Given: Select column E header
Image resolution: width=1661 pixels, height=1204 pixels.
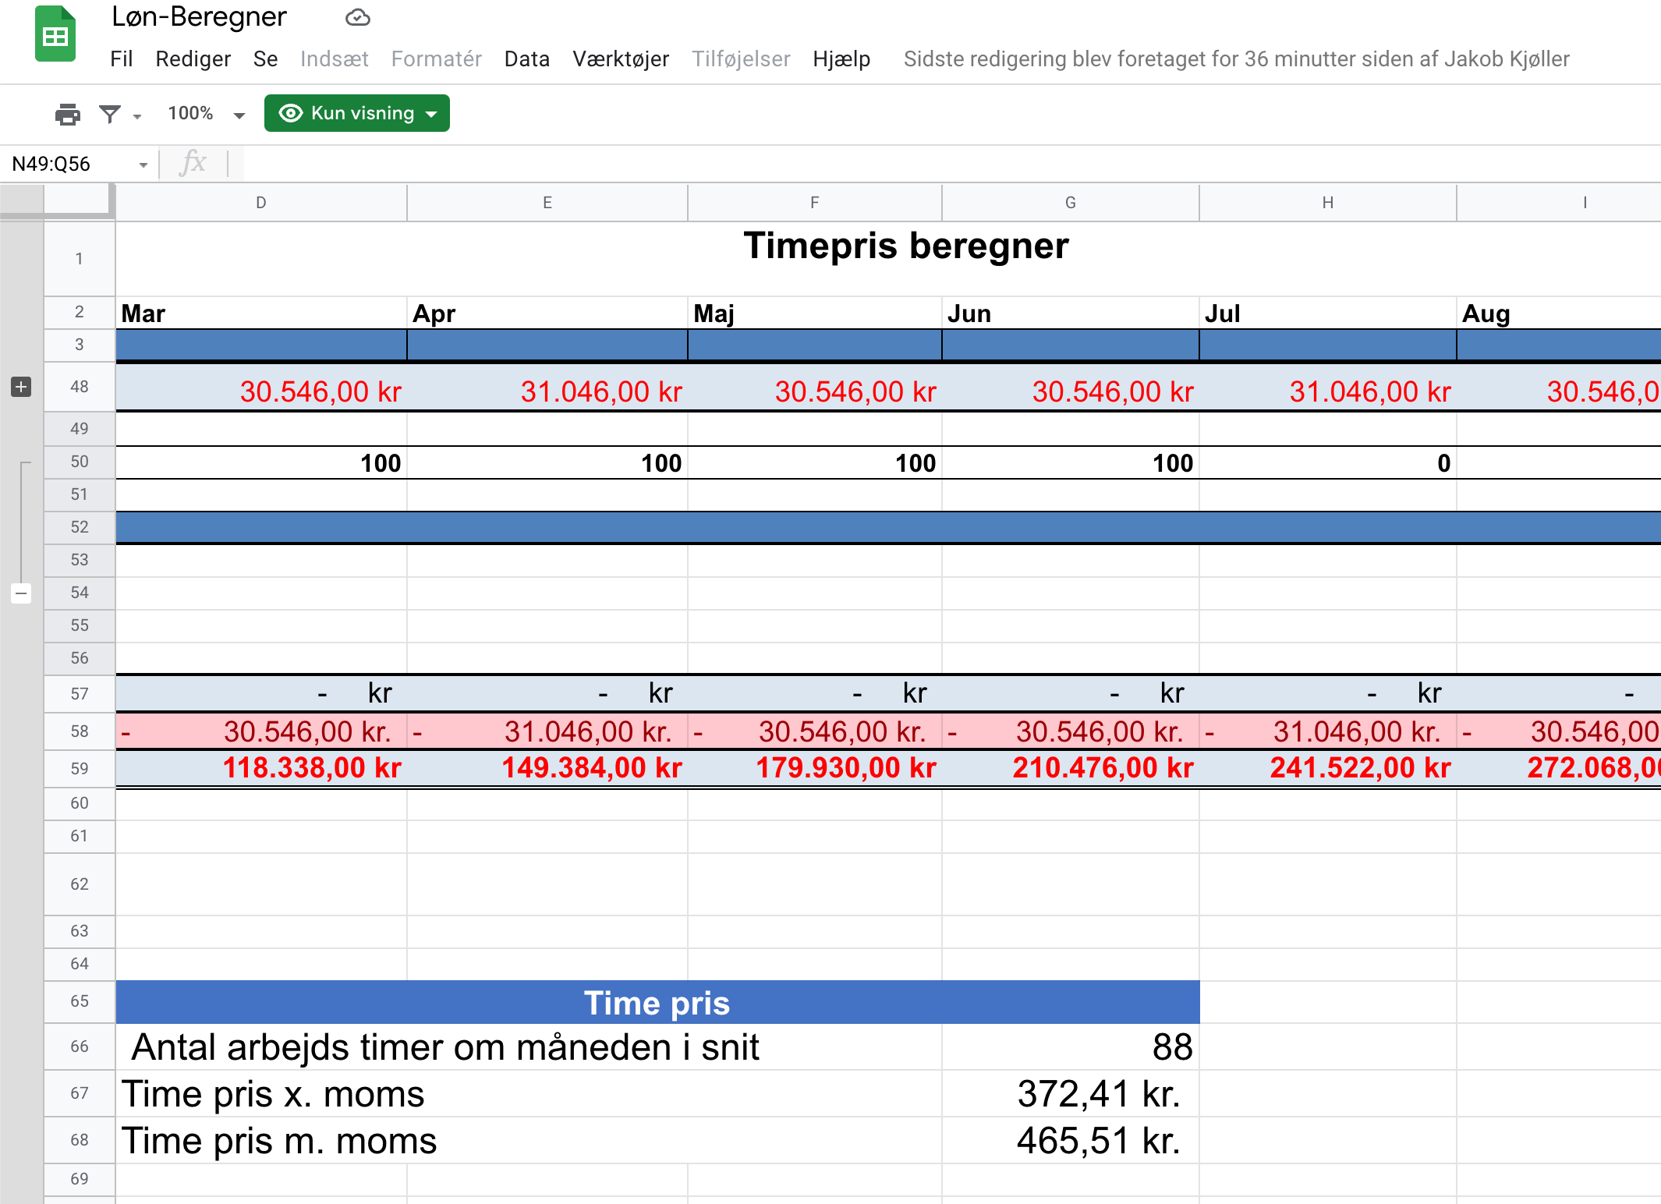Looking at the screenshot, I should pos(547,203).
